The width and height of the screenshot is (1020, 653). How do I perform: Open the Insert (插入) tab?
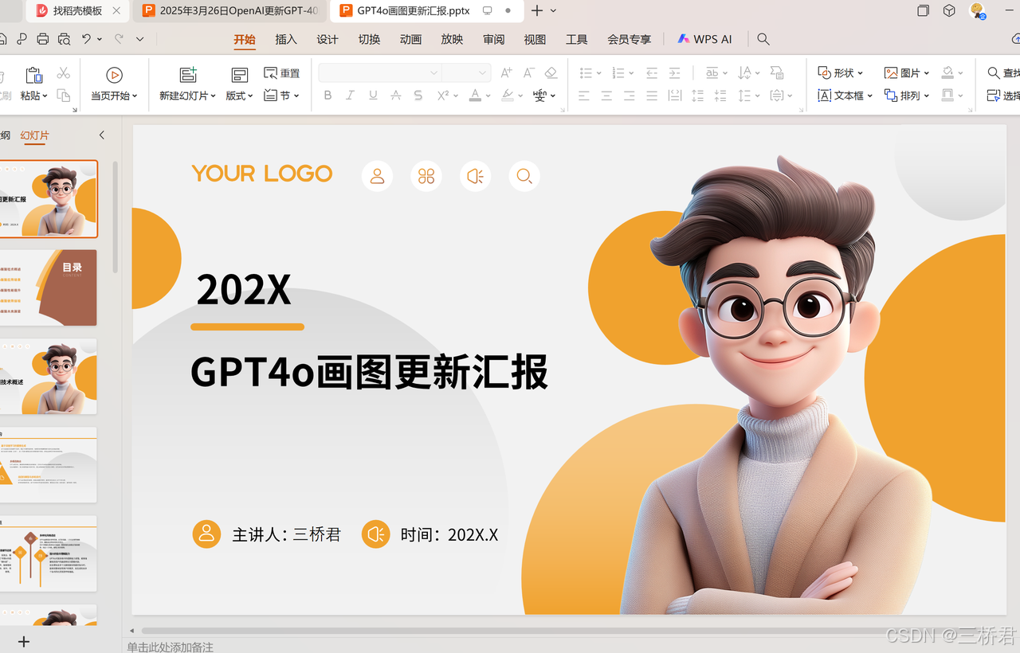286,39
